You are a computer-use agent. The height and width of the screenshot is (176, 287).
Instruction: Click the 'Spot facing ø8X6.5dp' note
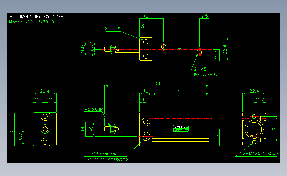(x=106, y=159)
